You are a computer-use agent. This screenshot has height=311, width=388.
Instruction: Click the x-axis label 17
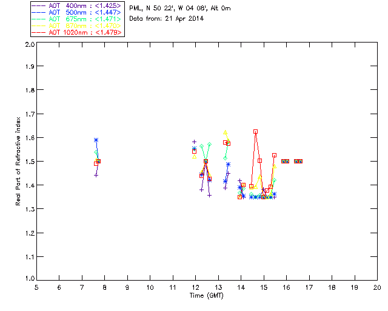309,287
